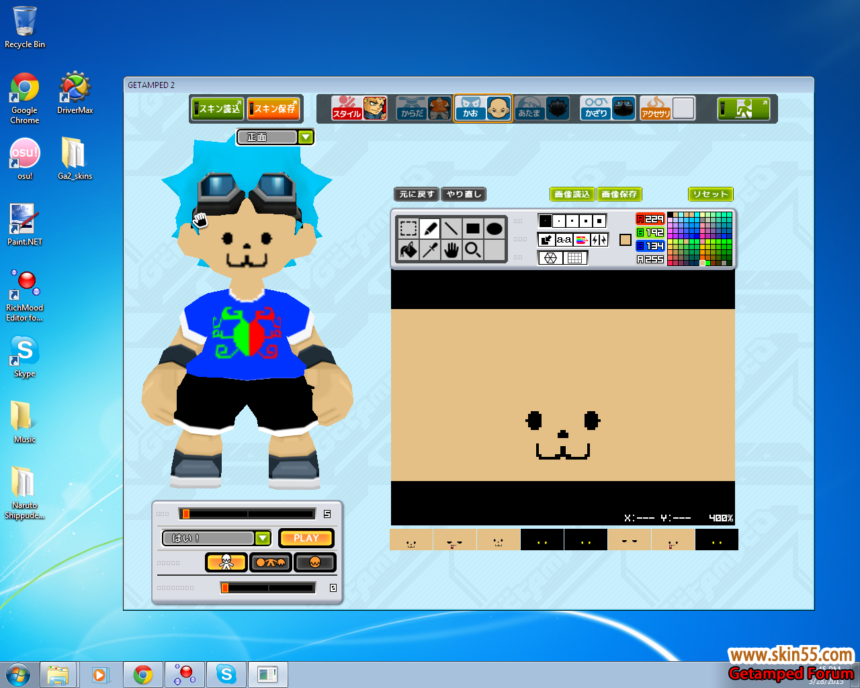Select the Paint Bucket fill tool
The image size is (860, 688).
[408, 250]
